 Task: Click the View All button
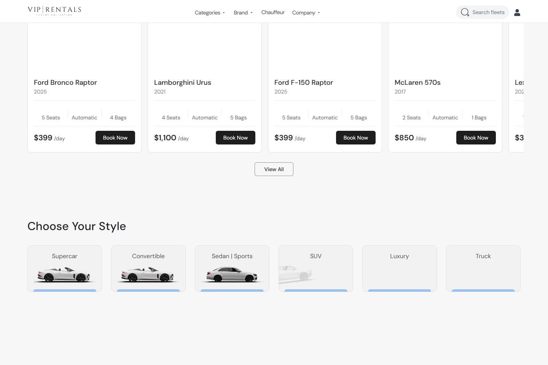tap(274, 169)
